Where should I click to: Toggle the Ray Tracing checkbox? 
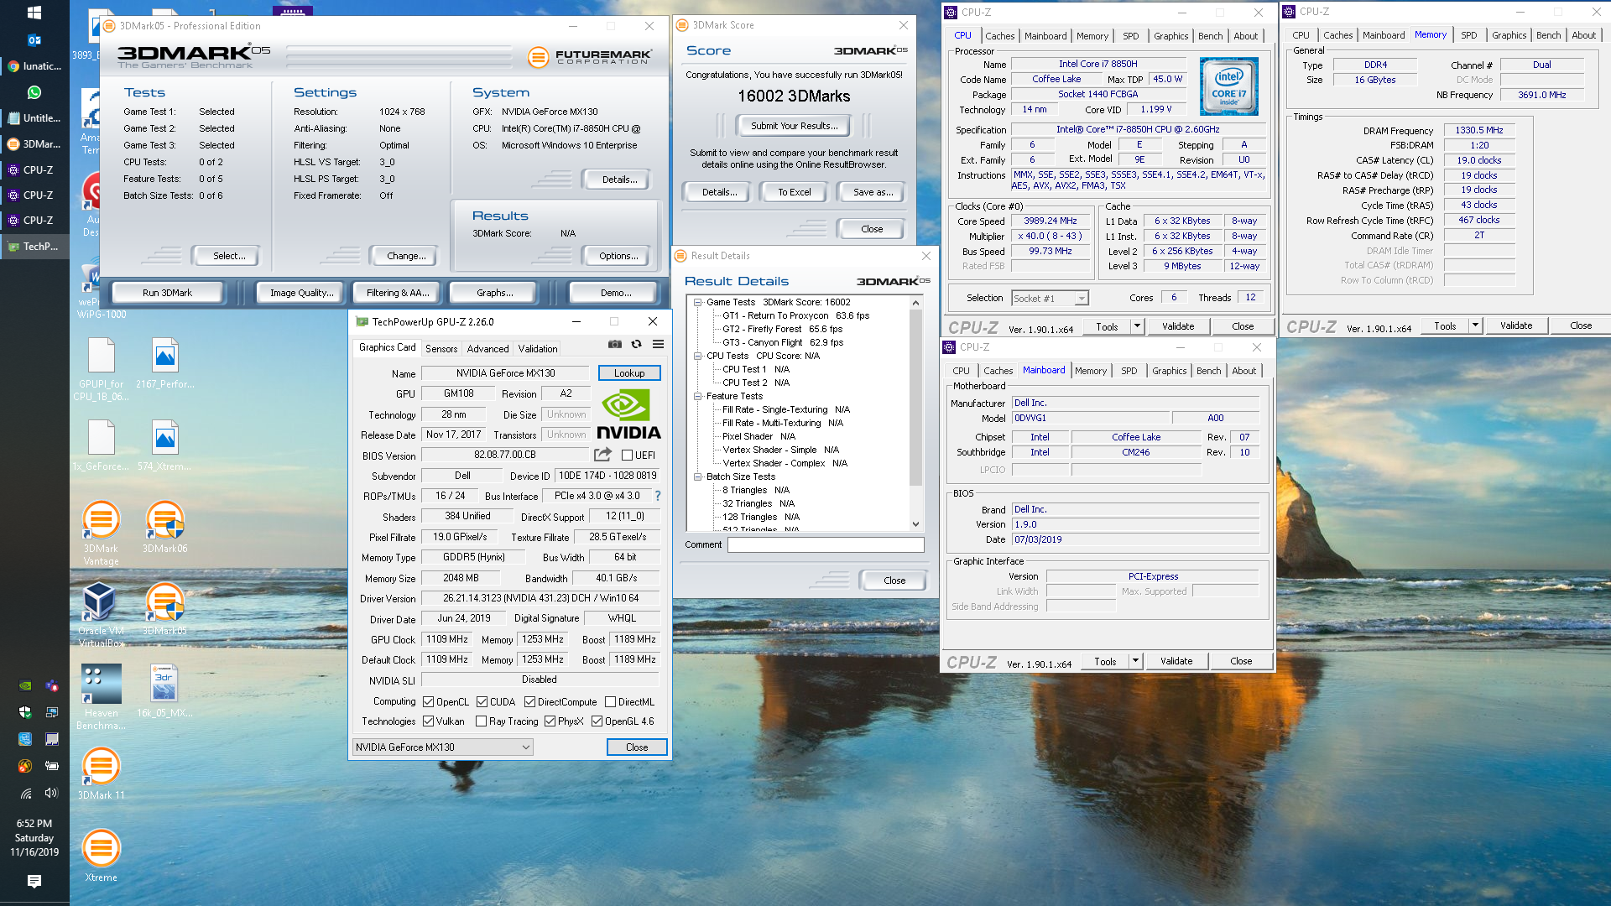click(482, 721)
